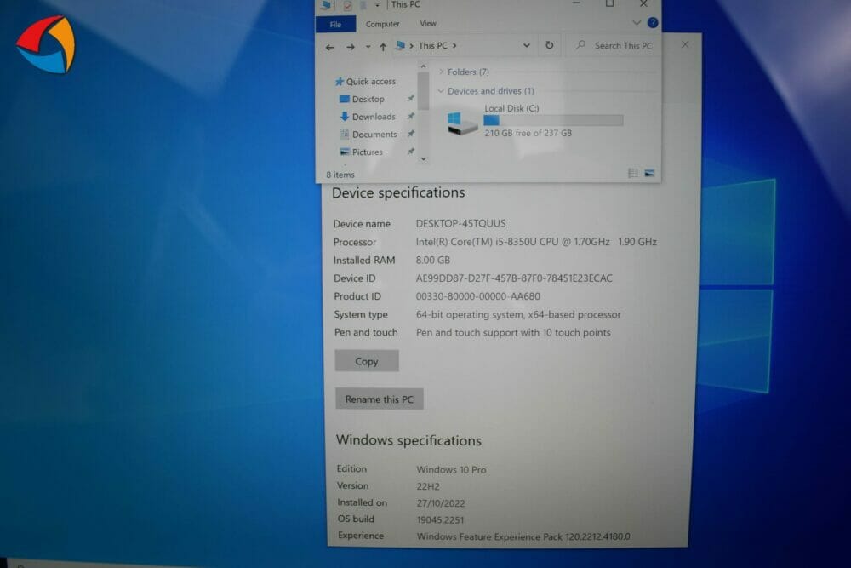Switch to the large icons view in the status bar

[x=649, y=173]
